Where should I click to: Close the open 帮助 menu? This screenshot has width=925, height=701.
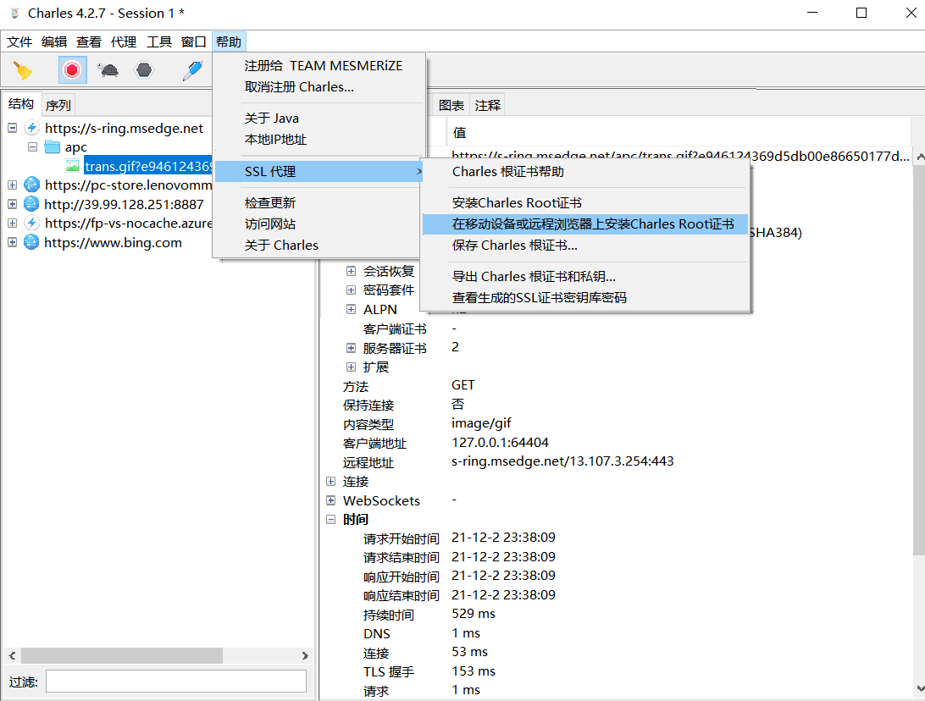point(229,41)
